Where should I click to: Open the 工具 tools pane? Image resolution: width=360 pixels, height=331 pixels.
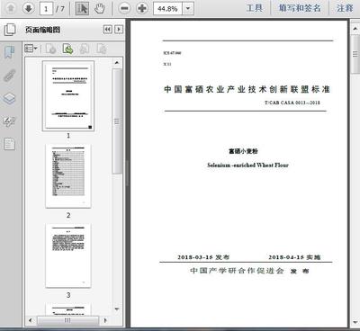click(x=255, y=8)
